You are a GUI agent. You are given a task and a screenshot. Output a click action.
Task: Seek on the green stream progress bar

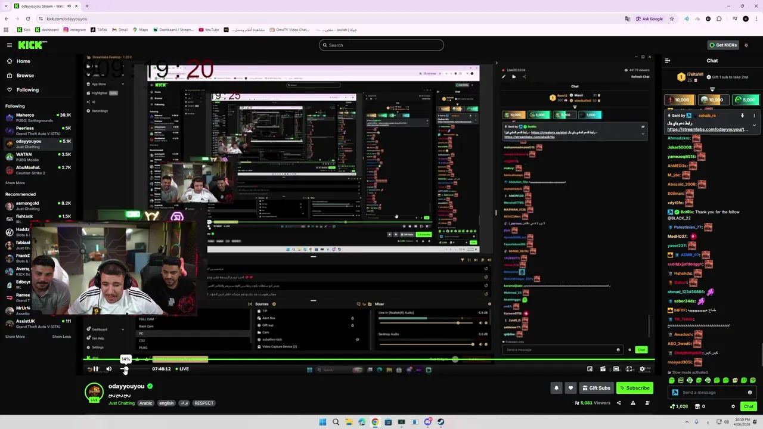[370, 359]
